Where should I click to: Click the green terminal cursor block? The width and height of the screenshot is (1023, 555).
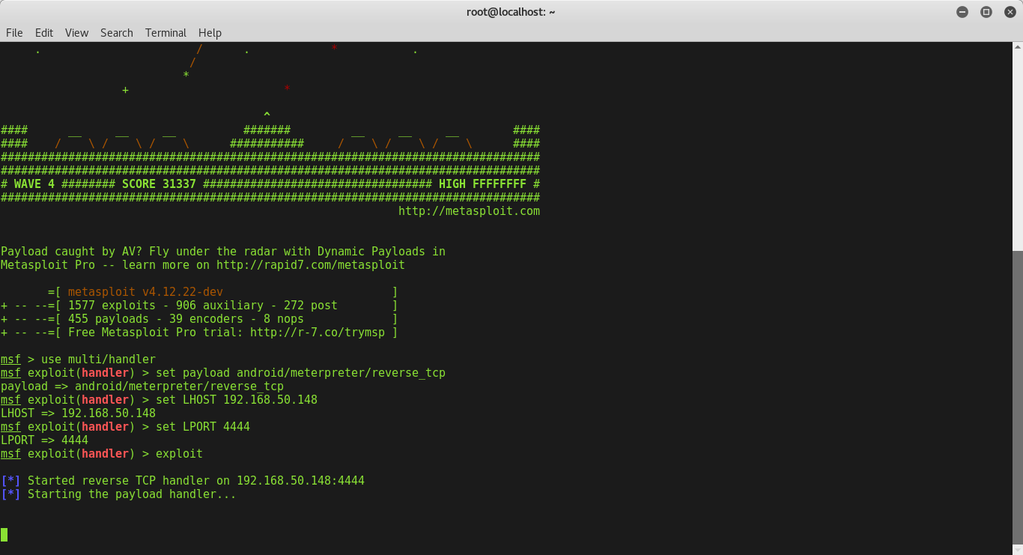coord(4,535)
